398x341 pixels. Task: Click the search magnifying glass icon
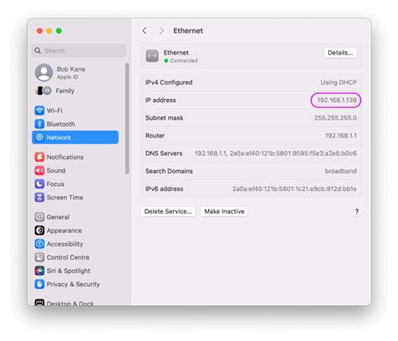click(x=38, y=50)
